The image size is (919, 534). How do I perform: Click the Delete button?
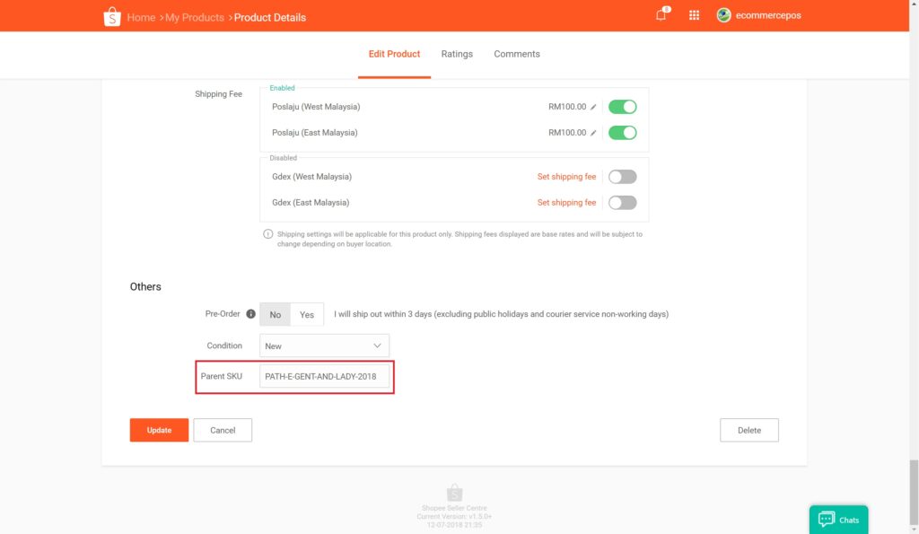[x=748, y=430]
